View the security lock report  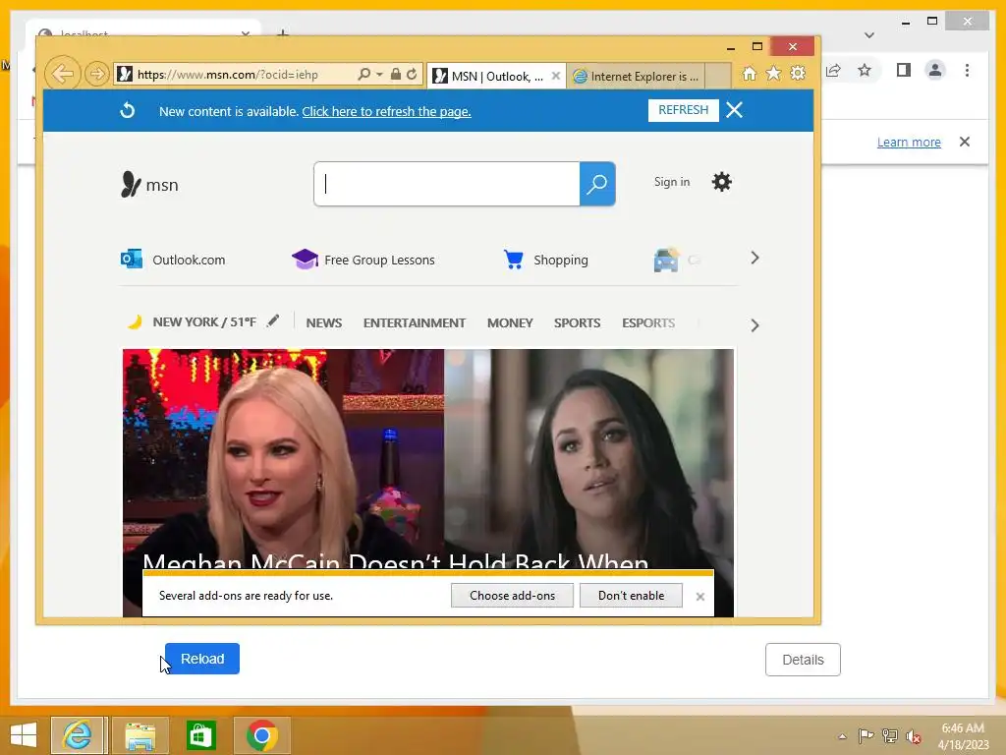point(396,75)
